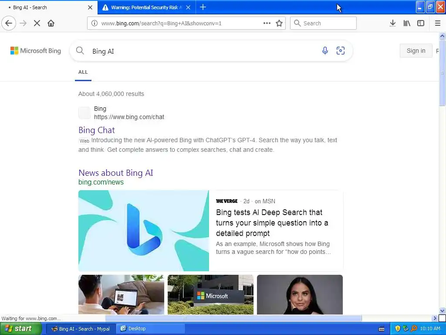Bookmark this page with the star

[279, 23]
